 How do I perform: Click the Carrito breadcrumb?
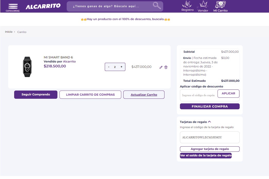click(x=22, y=32)
